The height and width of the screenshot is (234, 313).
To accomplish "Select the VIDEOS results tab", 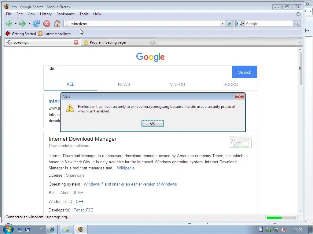I will click(x=177, y=84).
